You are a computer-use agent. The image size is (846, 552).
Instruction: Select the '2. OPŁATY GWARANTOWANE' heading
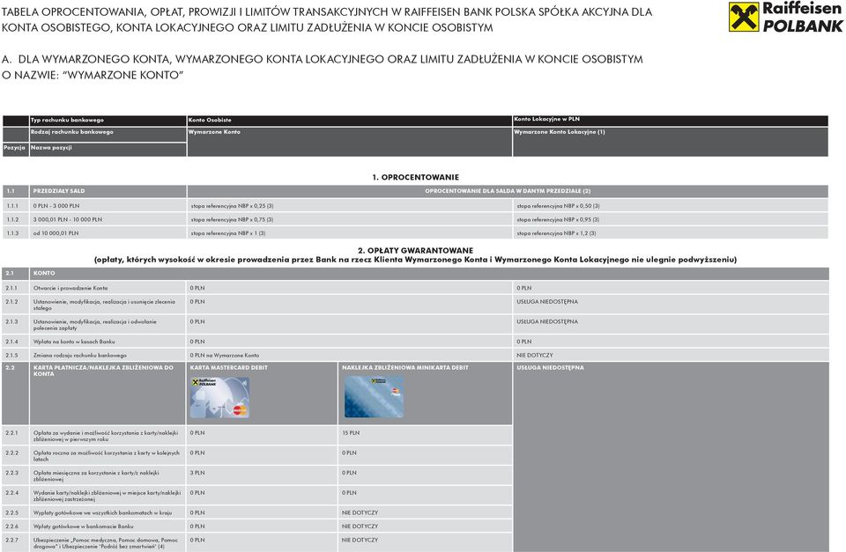[415, 250]
